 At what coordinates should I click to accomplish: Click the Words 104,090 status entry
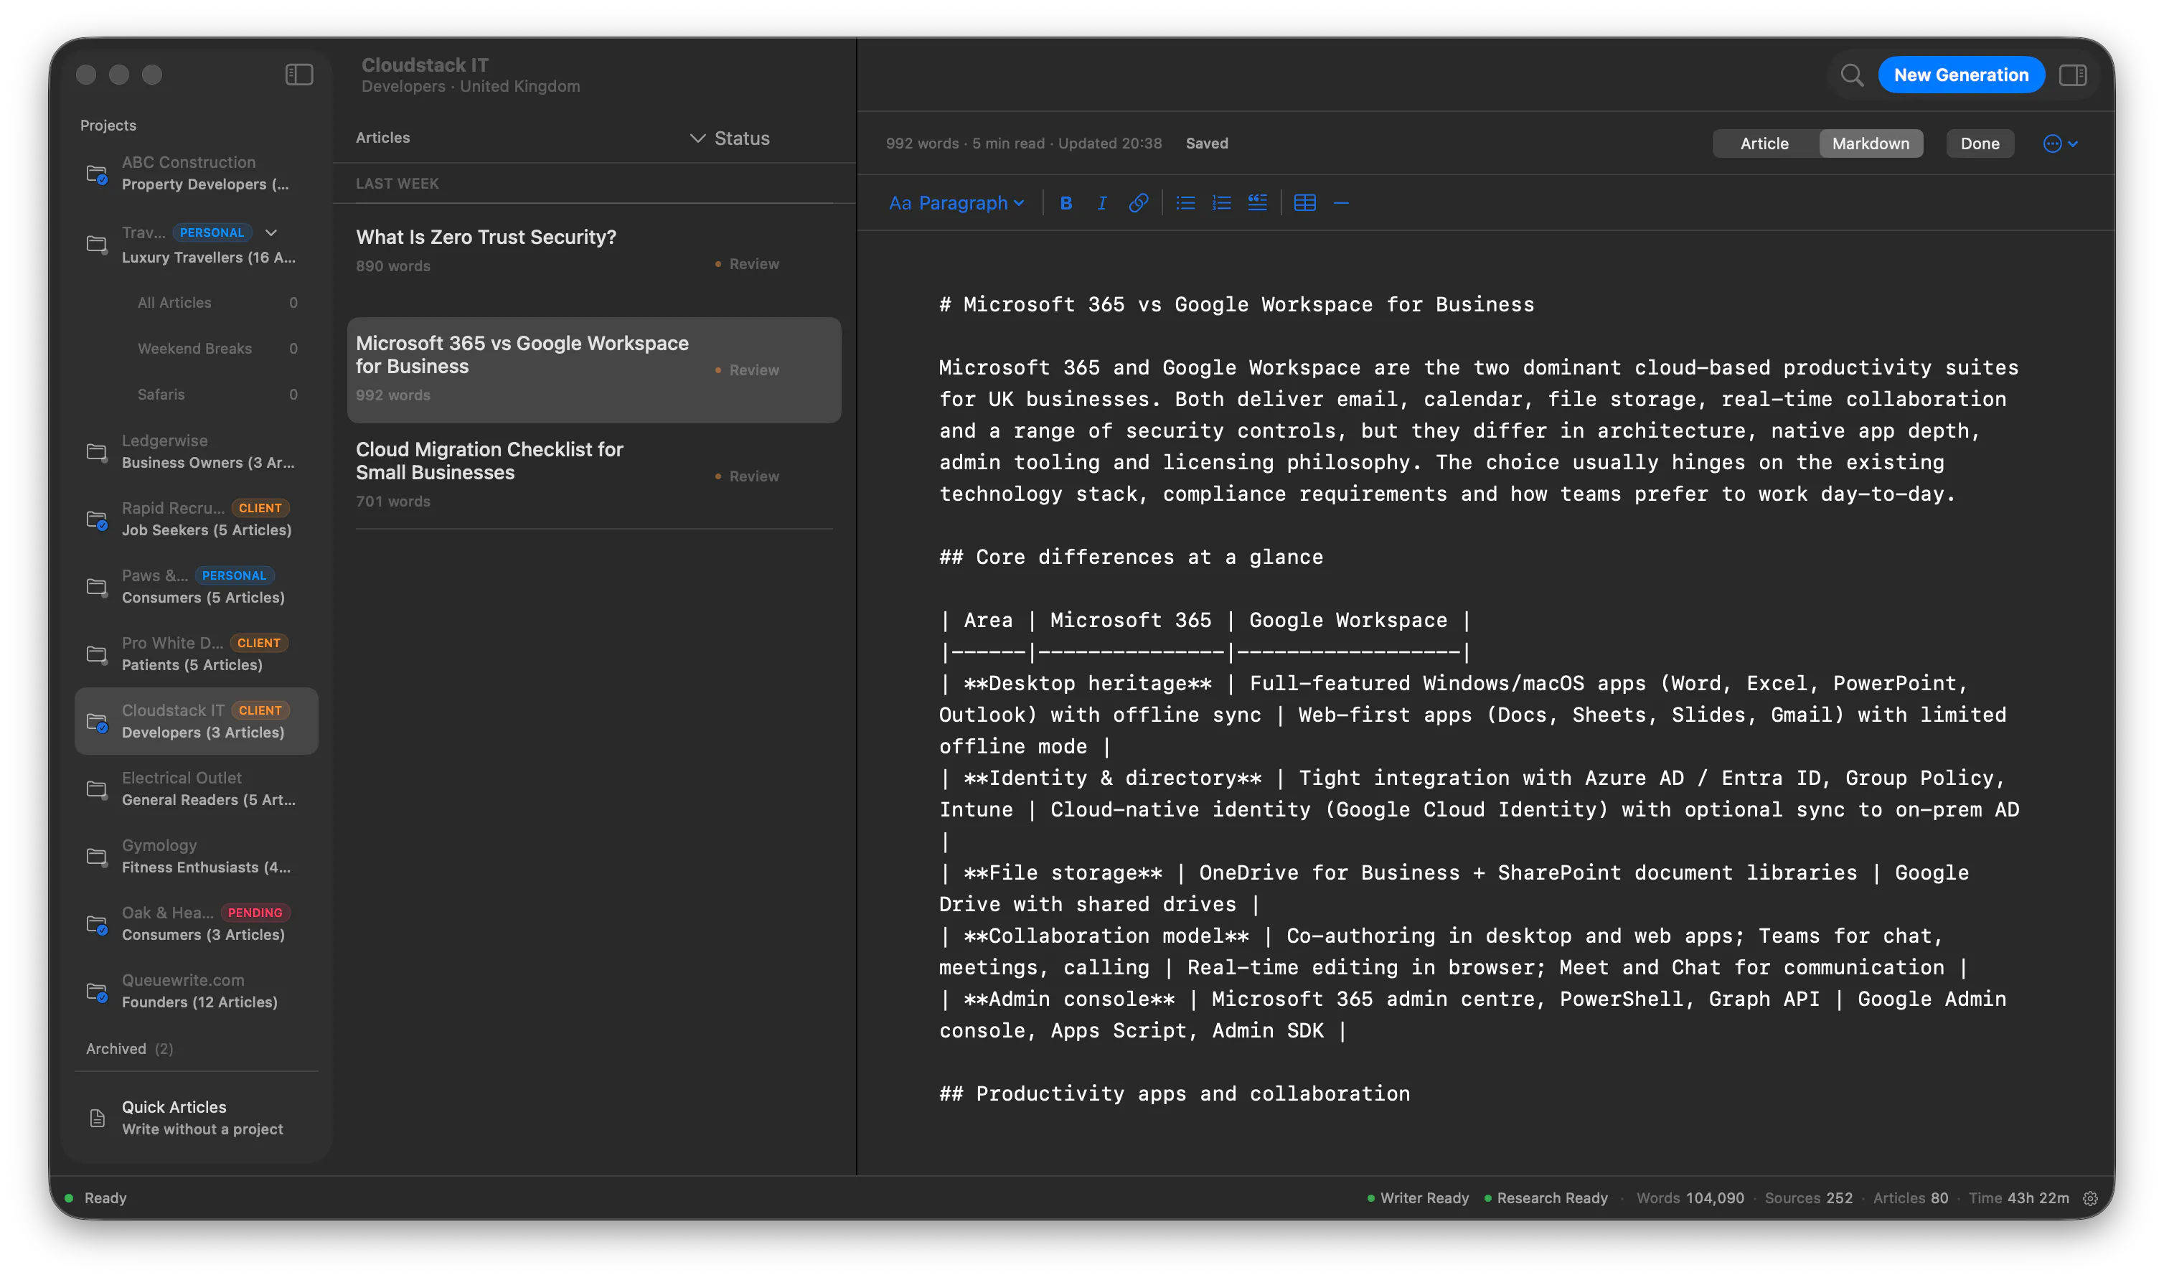coord(1690,1198)
